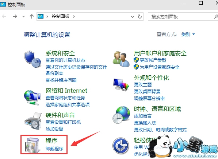Open the Ease of Access circular icon

(121, 146)
